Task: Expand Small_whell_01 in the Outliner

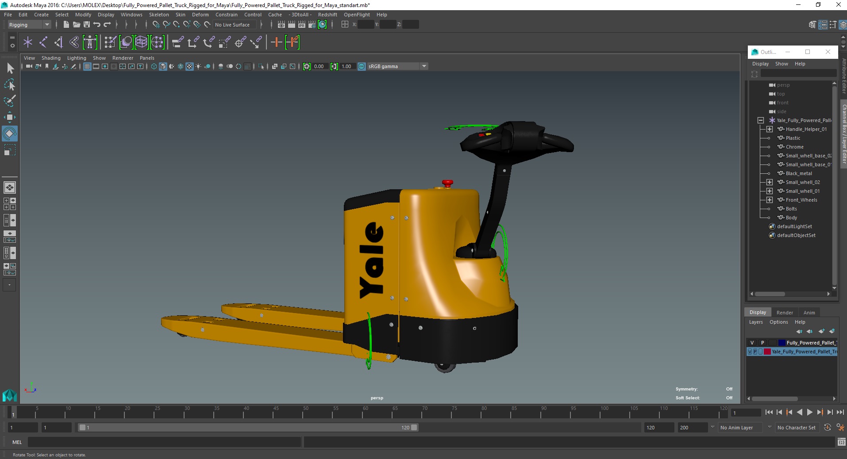Action: (x=770, y=191)
